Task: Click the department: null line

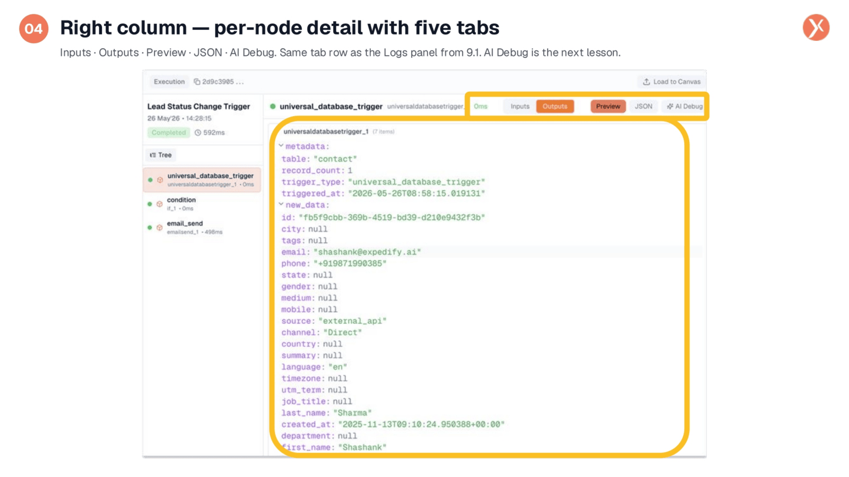Action: point(319,436)
